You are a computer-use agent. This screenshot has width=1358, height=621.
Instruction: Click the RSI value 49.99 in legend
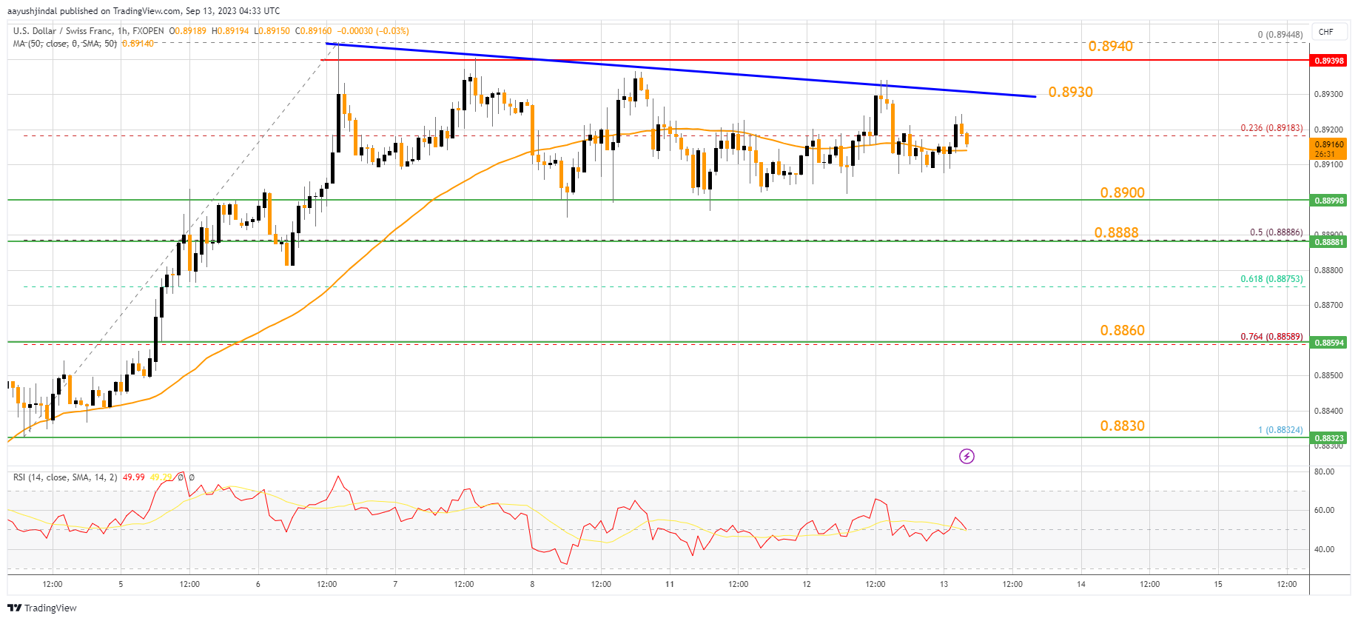[134, 477]
